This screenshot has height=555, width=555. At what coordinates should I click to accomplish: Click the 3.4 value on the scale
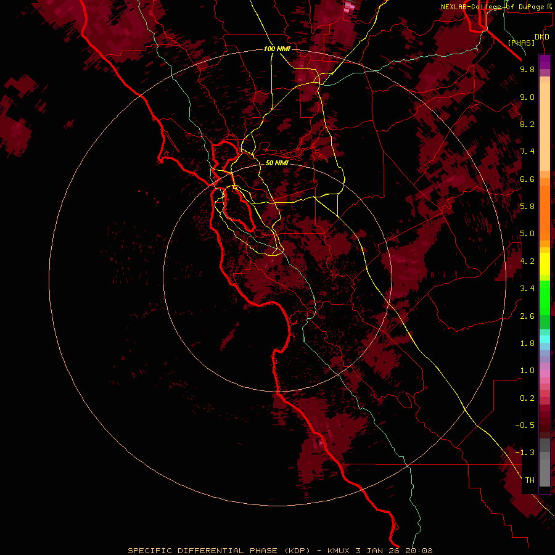527,289
